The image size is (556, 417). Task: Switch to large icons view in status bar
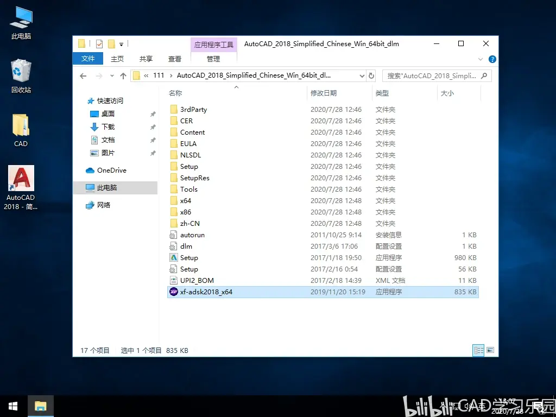(490, 350)
